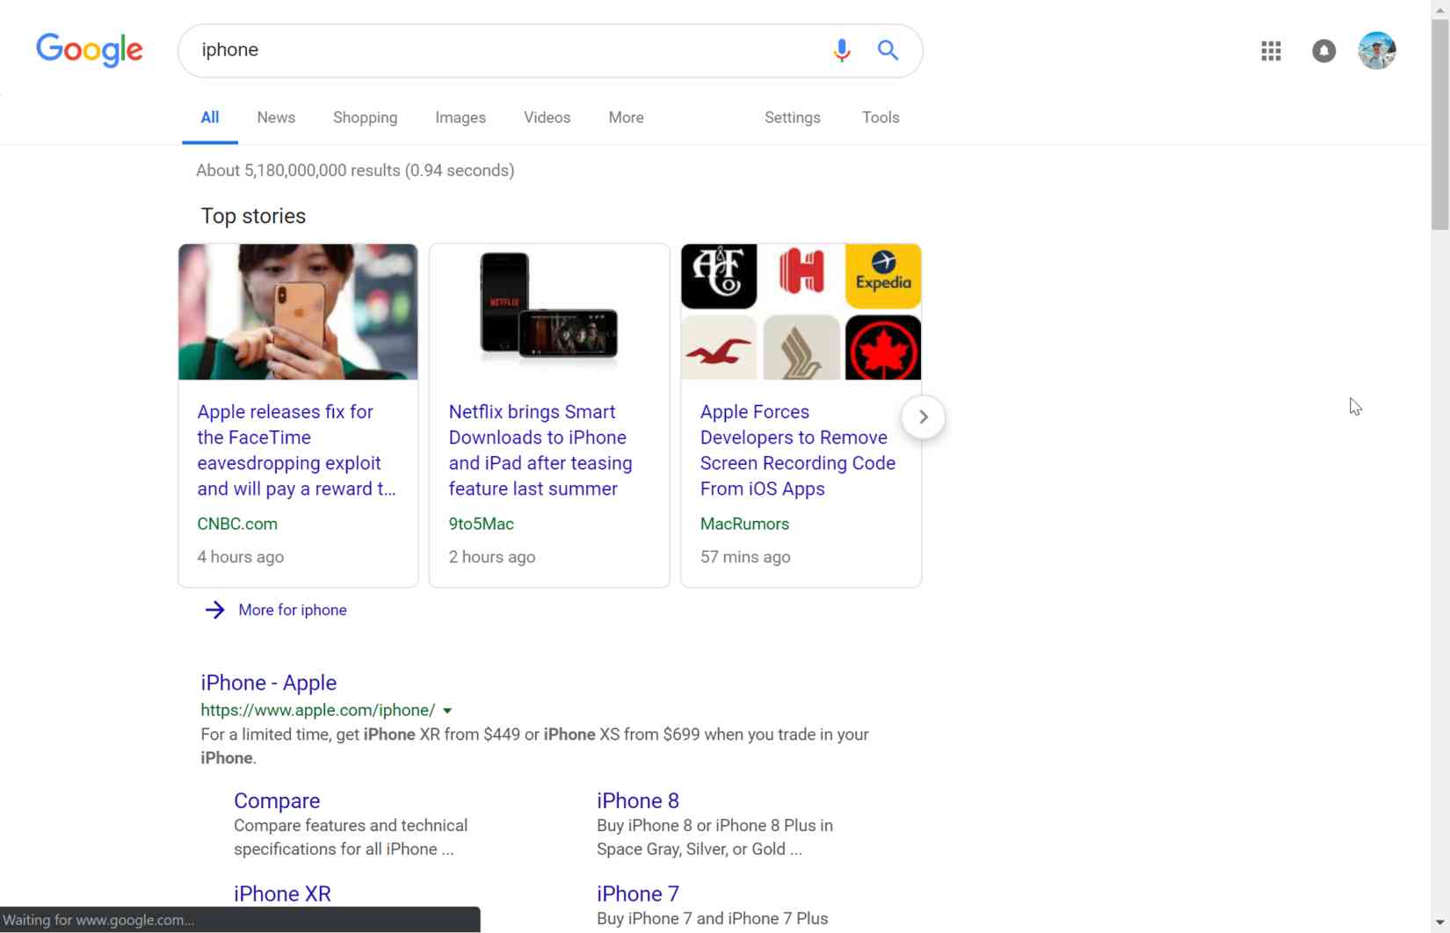Start voice search with microphone icon

pyautogui.click(x=841, y=50)
